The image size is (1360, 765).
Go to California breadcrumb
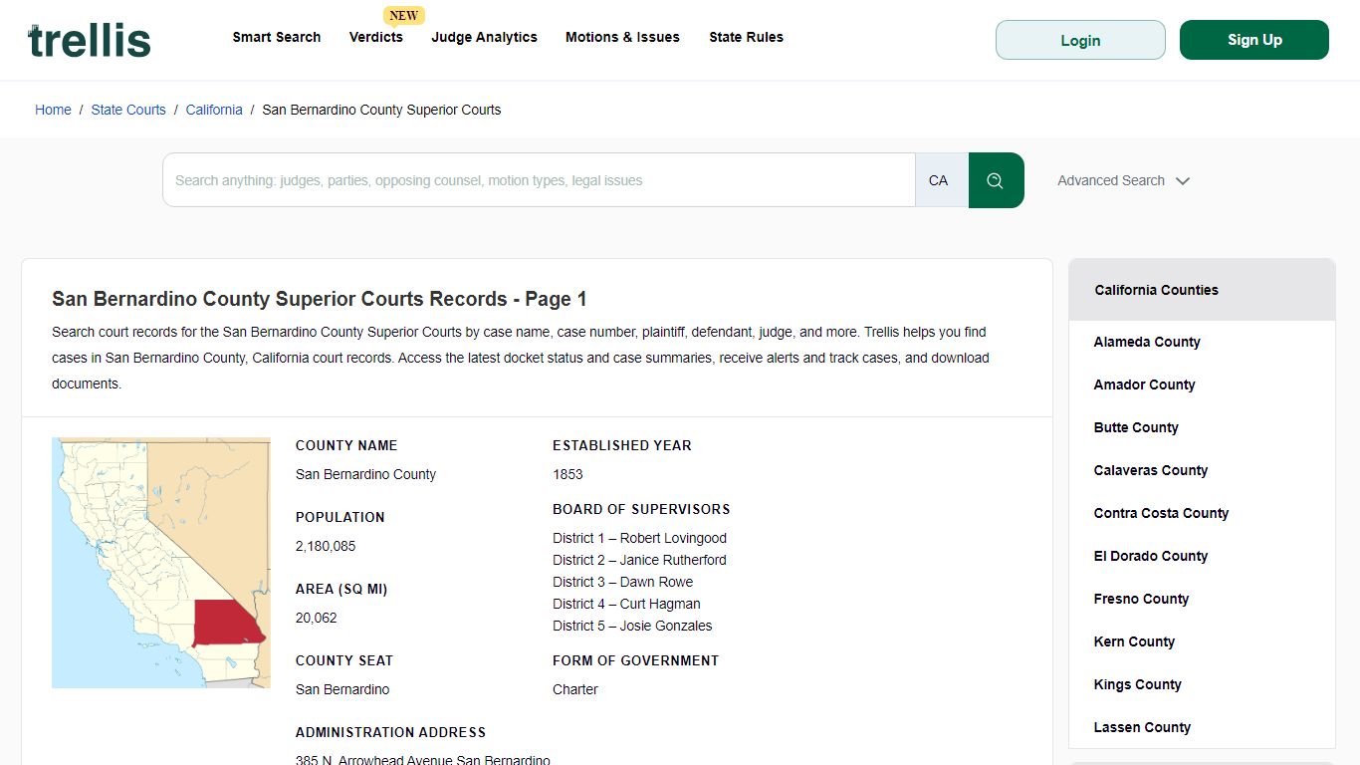tap(214, 110)
